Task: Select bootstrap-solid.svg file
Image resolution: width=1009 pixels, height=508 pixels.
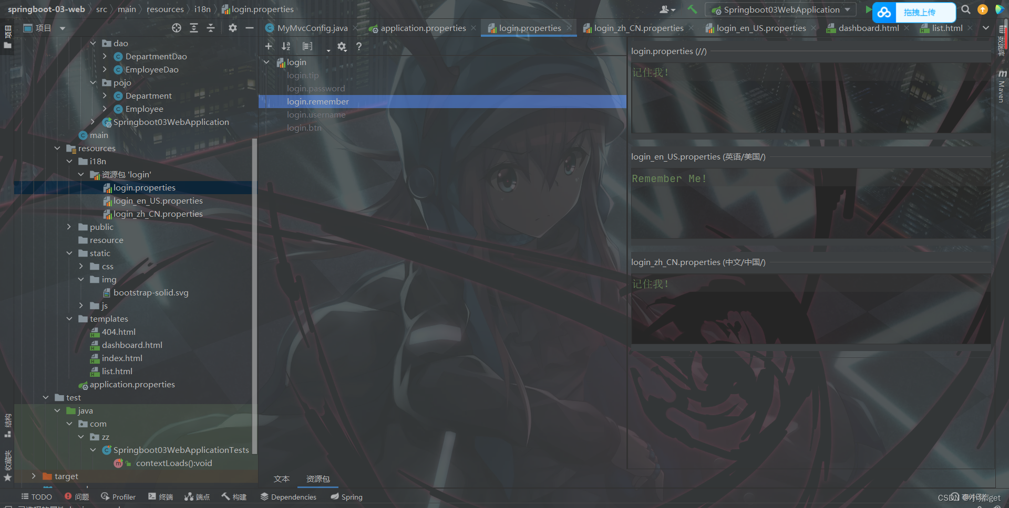Action: [x=150, y=292]
